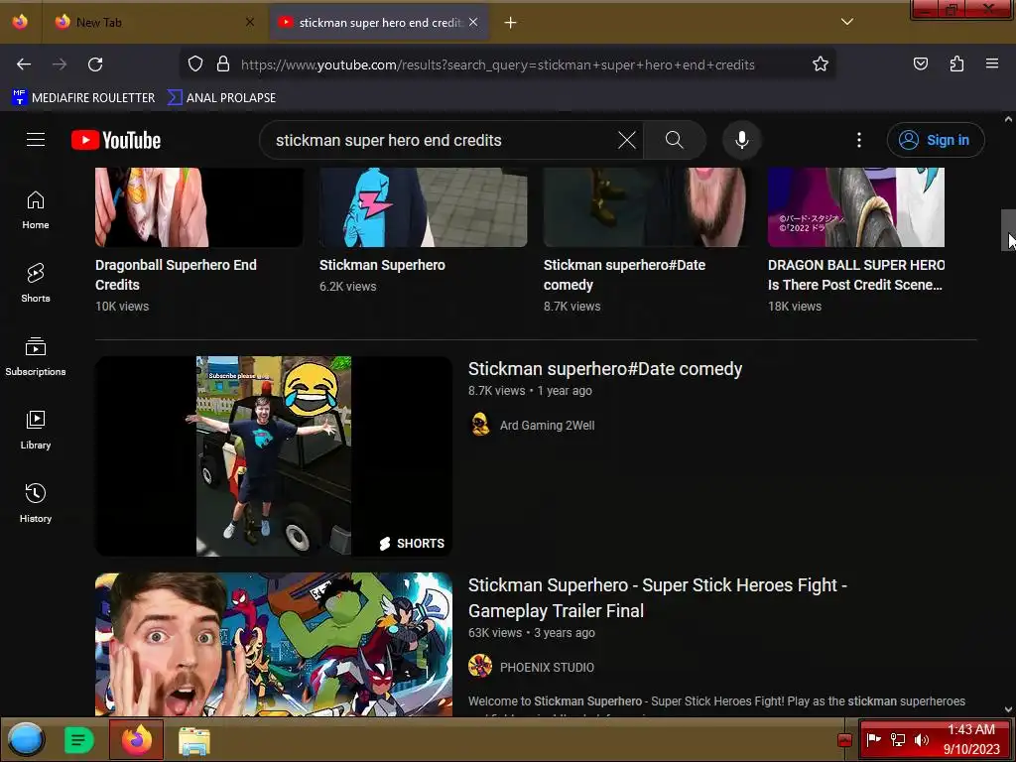Open the network tray icon
The height and width of the screenshot is (762, 1016).
(897, 740)
